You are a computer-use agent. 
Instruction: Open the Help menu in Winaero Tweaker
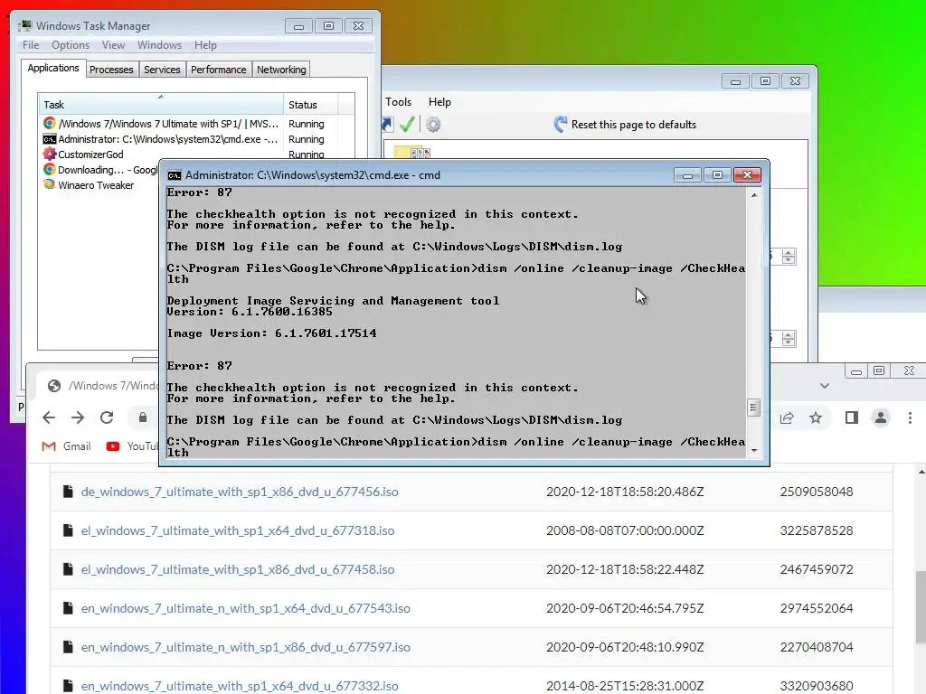(x=439, y=102)
